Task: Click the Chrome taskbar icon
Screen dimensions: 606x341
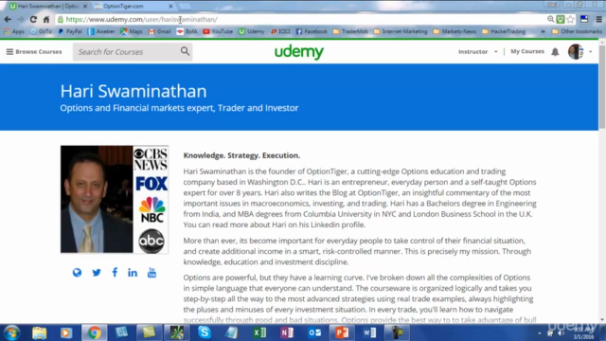Action: (94, 332)
